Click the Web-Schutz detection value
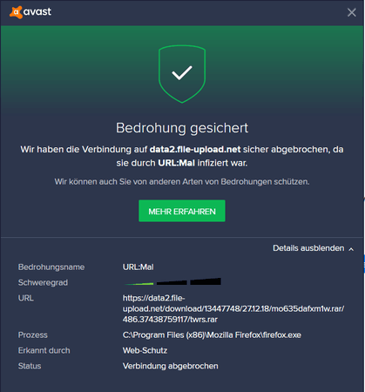 (145, 350)
